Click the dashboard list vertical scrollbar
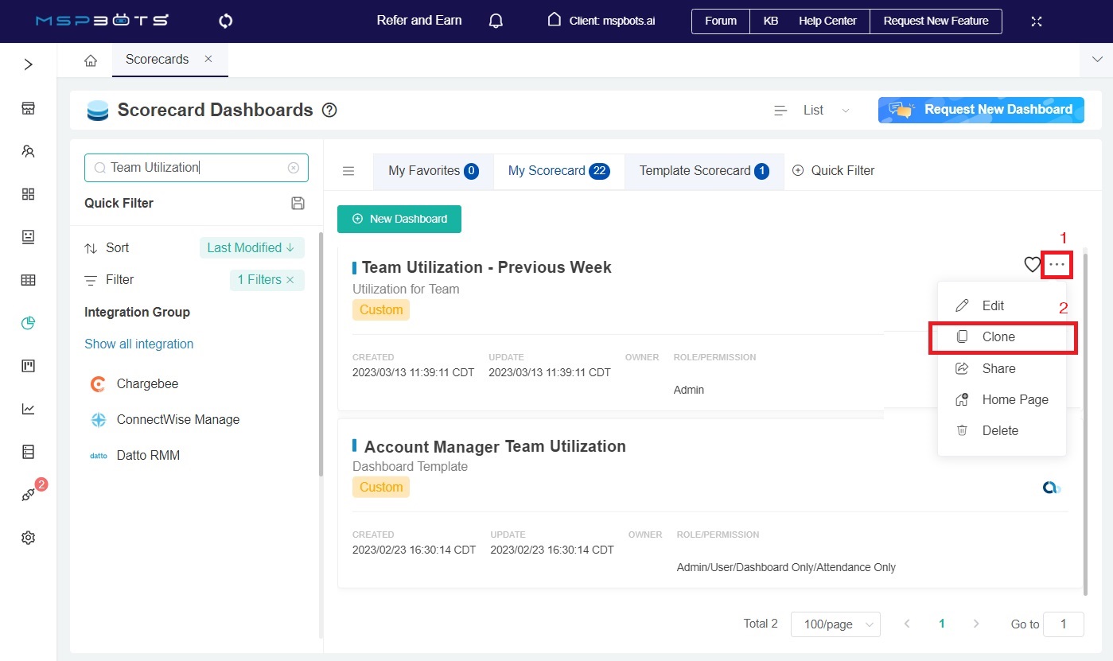1113x661 pixels. tap(1084, 422)
